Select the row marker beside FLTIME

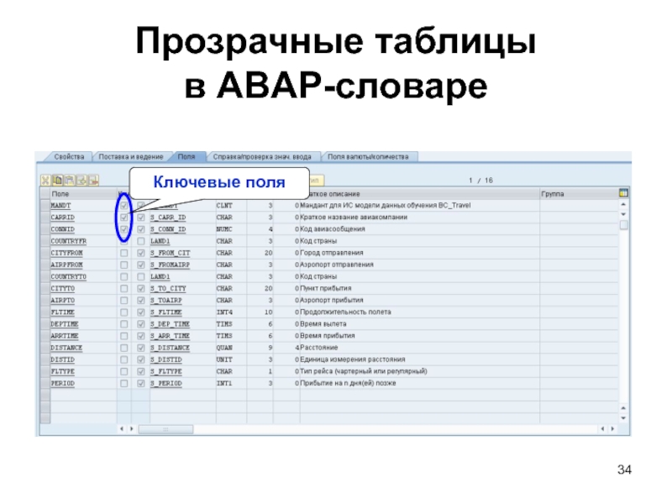pos(43,312)
